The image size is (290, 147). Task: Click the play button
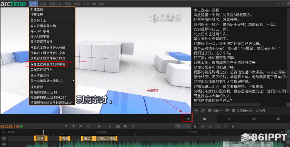coord(99,126)
